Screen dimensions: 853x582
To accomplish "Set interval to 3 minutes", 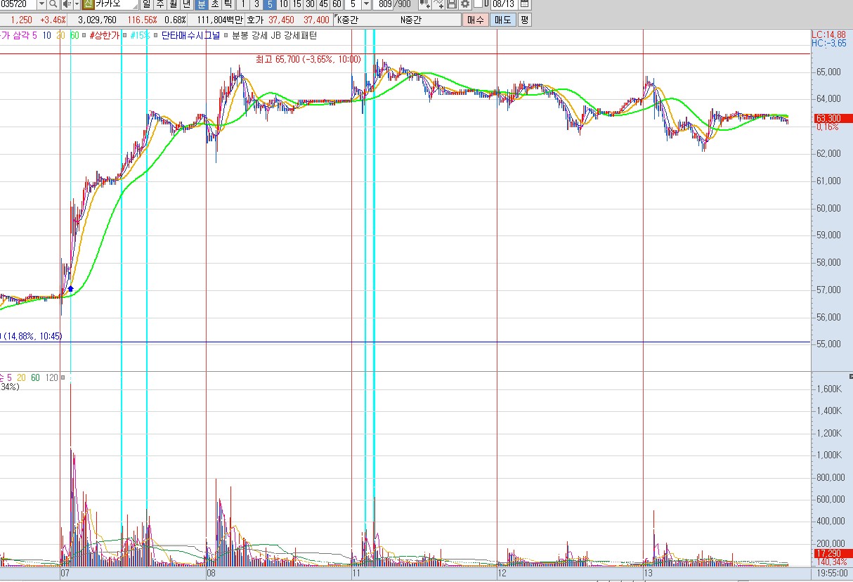I will pos(256,4).
